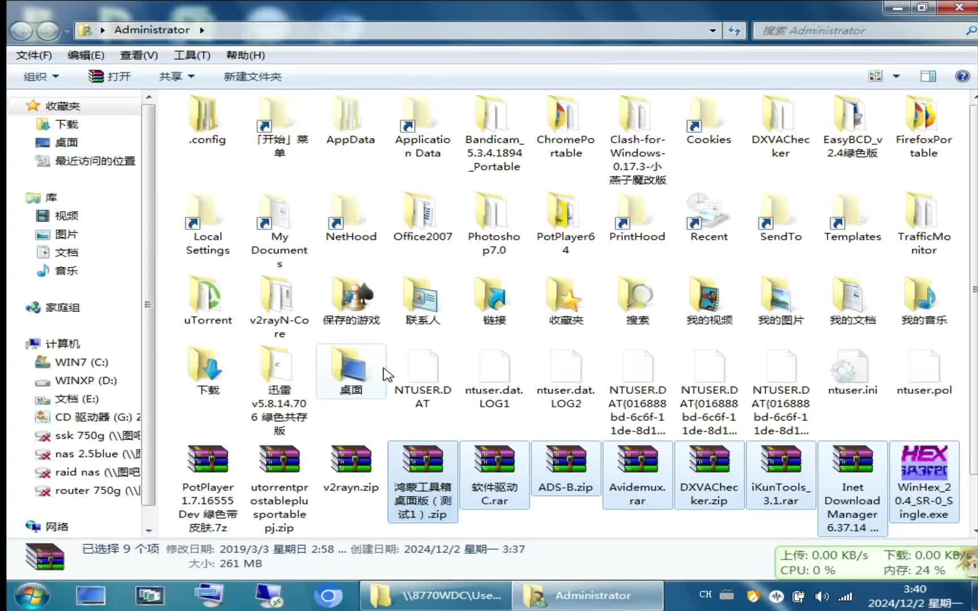Open the ChromePortable folder

point(565,122)
